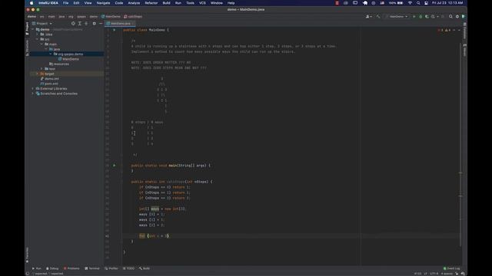Click the Stop icon in toolbar
Viewport: 492px width, 276px height.
[443, 17]
